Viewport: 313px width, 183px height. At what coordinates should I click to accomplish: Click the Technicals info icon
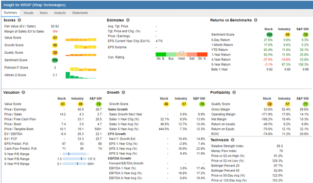click(x=233, y=140)
